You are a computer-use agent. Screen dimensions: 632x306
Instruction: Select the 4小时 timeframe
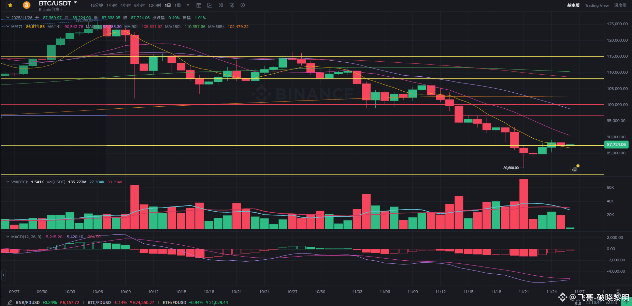[x=125, y=5]
